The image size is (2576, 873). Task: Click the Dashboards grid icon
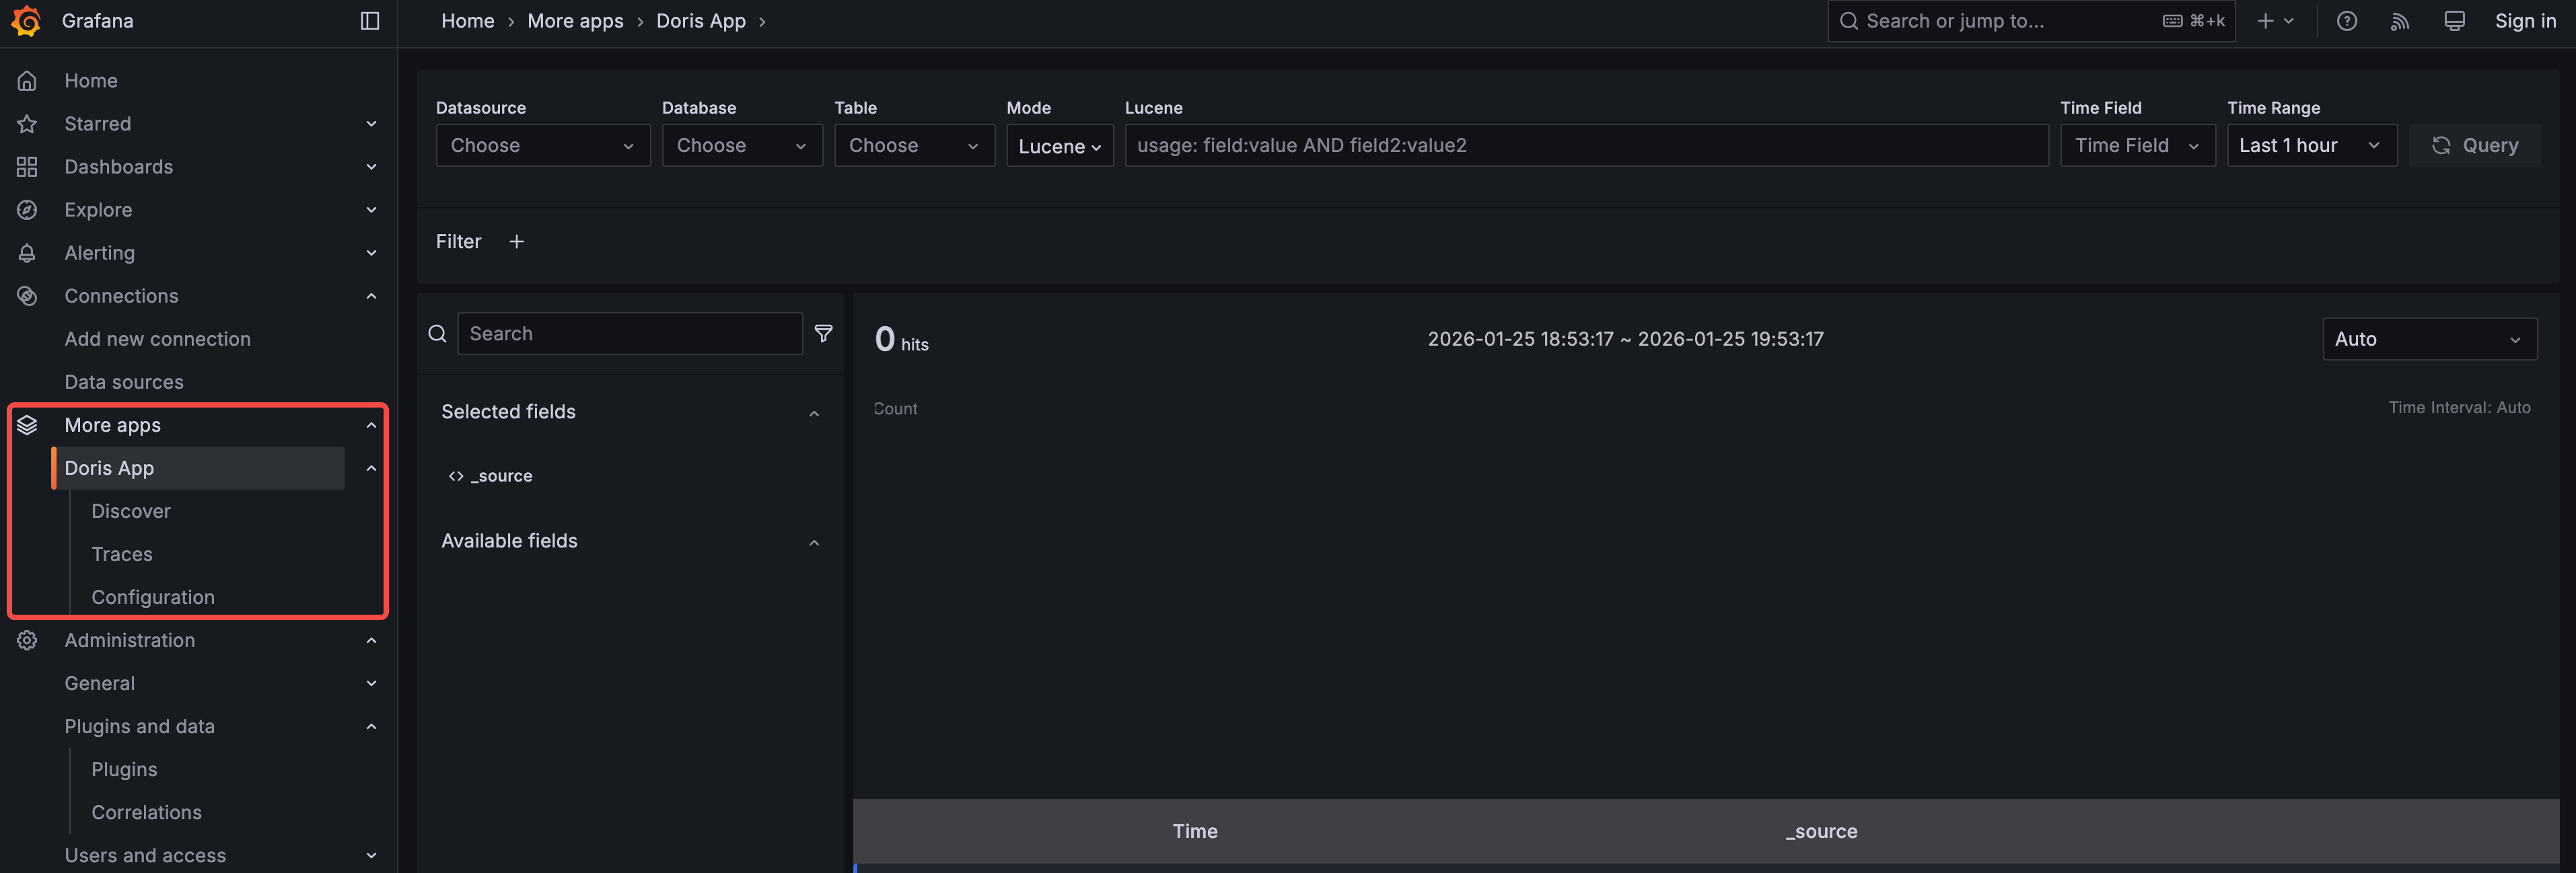(x=27, y=167)
